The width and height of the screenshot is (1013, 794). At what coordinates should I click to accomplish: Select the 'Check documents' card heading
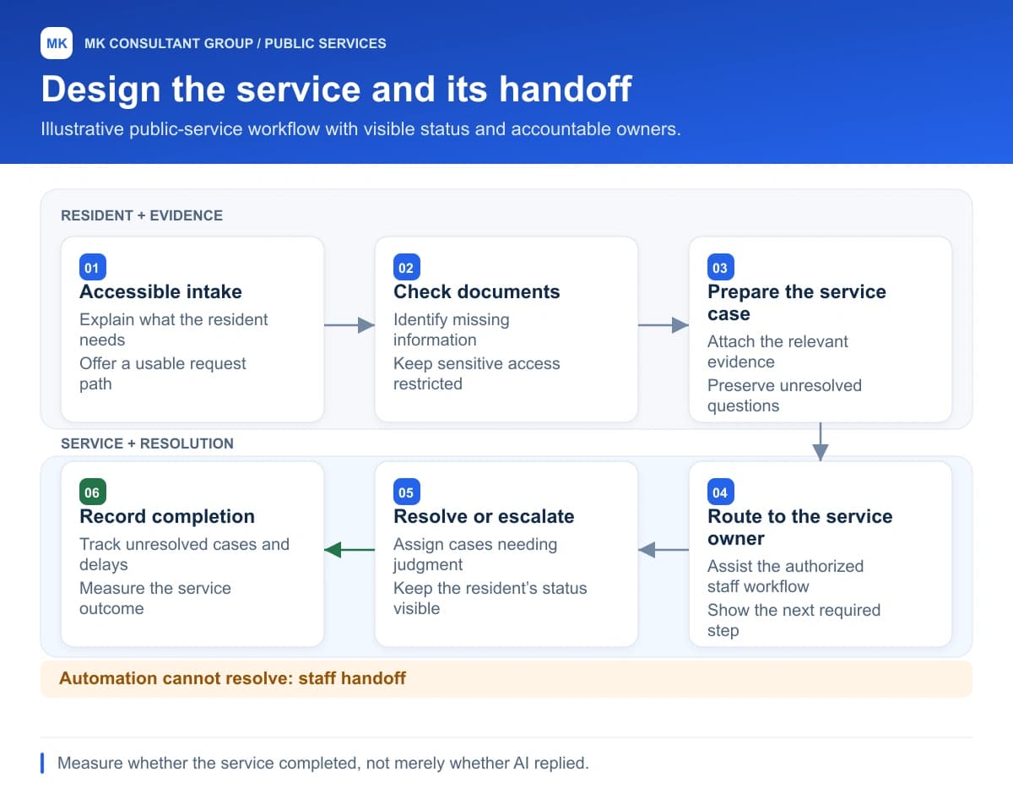[477, 292]
